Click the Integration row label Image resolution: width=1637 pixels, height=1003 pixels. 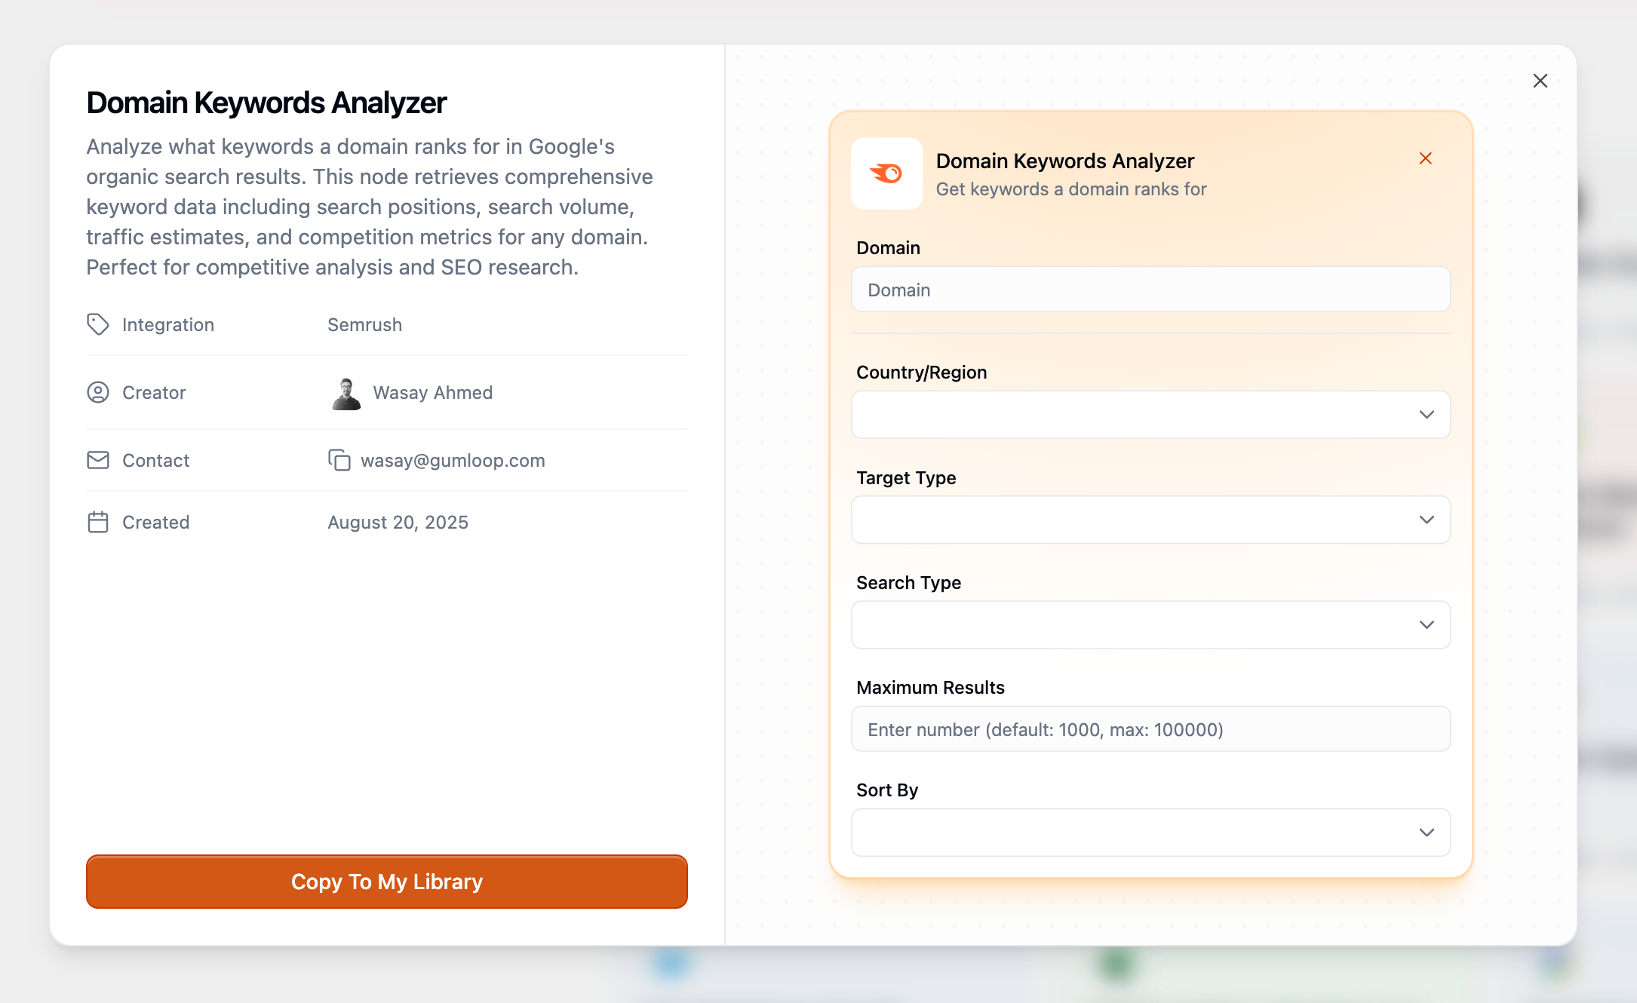[168, 325]
